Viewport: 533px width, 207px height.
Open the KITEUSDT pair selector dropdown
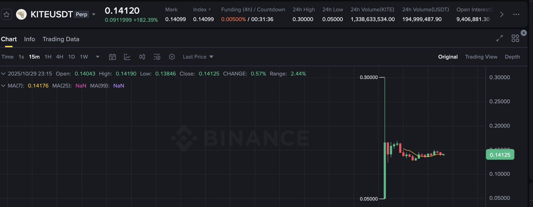pos(94,14)
